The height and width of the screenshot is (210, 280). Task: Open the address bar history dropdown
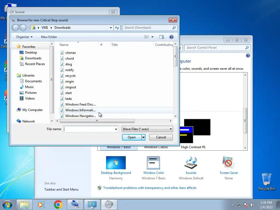click(x=111, y=28)
